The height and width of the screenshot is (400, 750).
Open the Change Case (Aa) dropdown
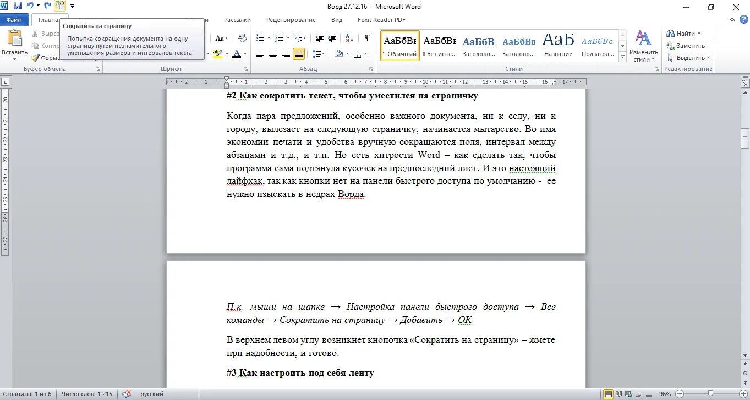tap(221, 38)
